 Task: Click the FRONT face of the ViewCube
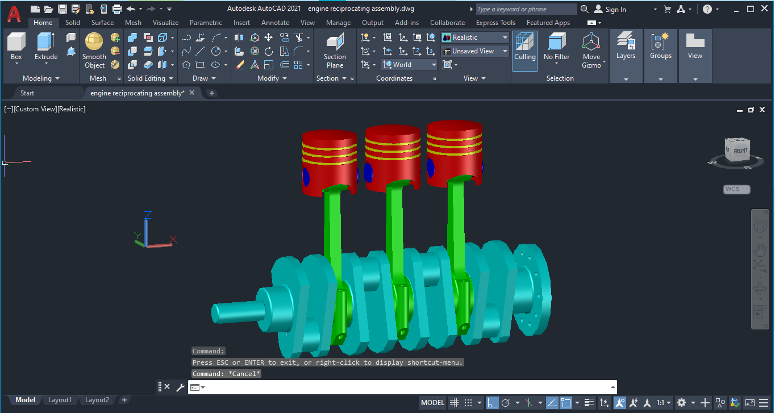(x=740, y=151)
